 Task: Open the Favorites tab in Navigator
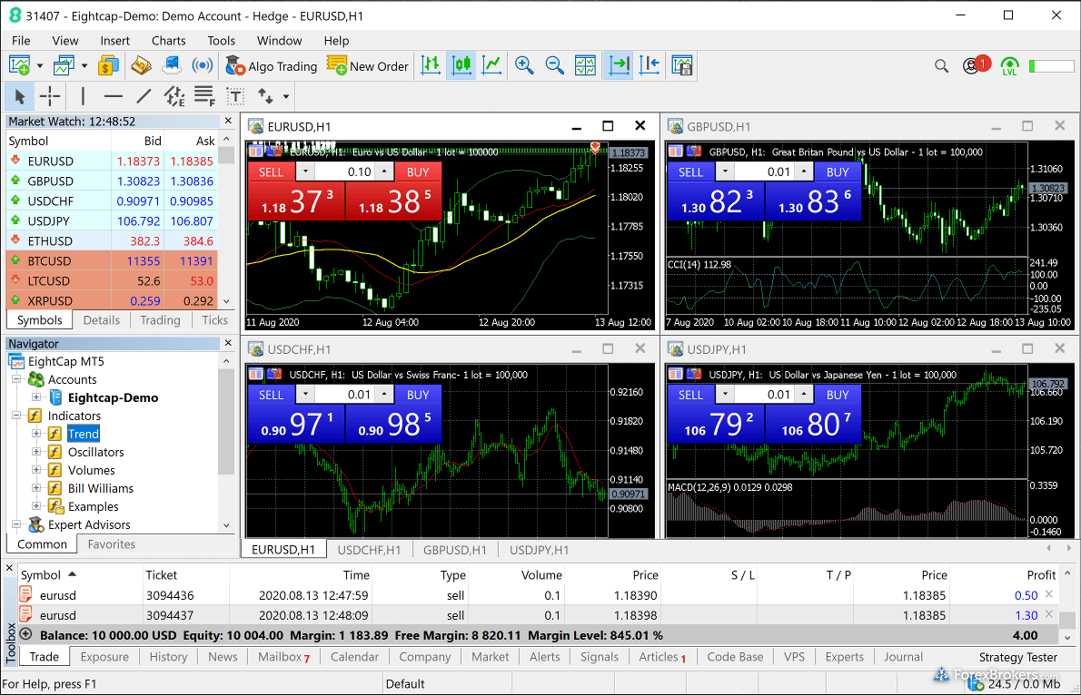pos(112,544)
